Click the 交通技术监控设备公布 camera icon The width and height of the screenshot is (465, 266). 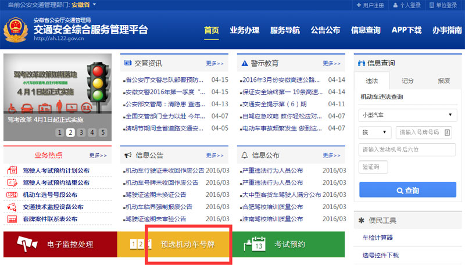tap(12, 207)
